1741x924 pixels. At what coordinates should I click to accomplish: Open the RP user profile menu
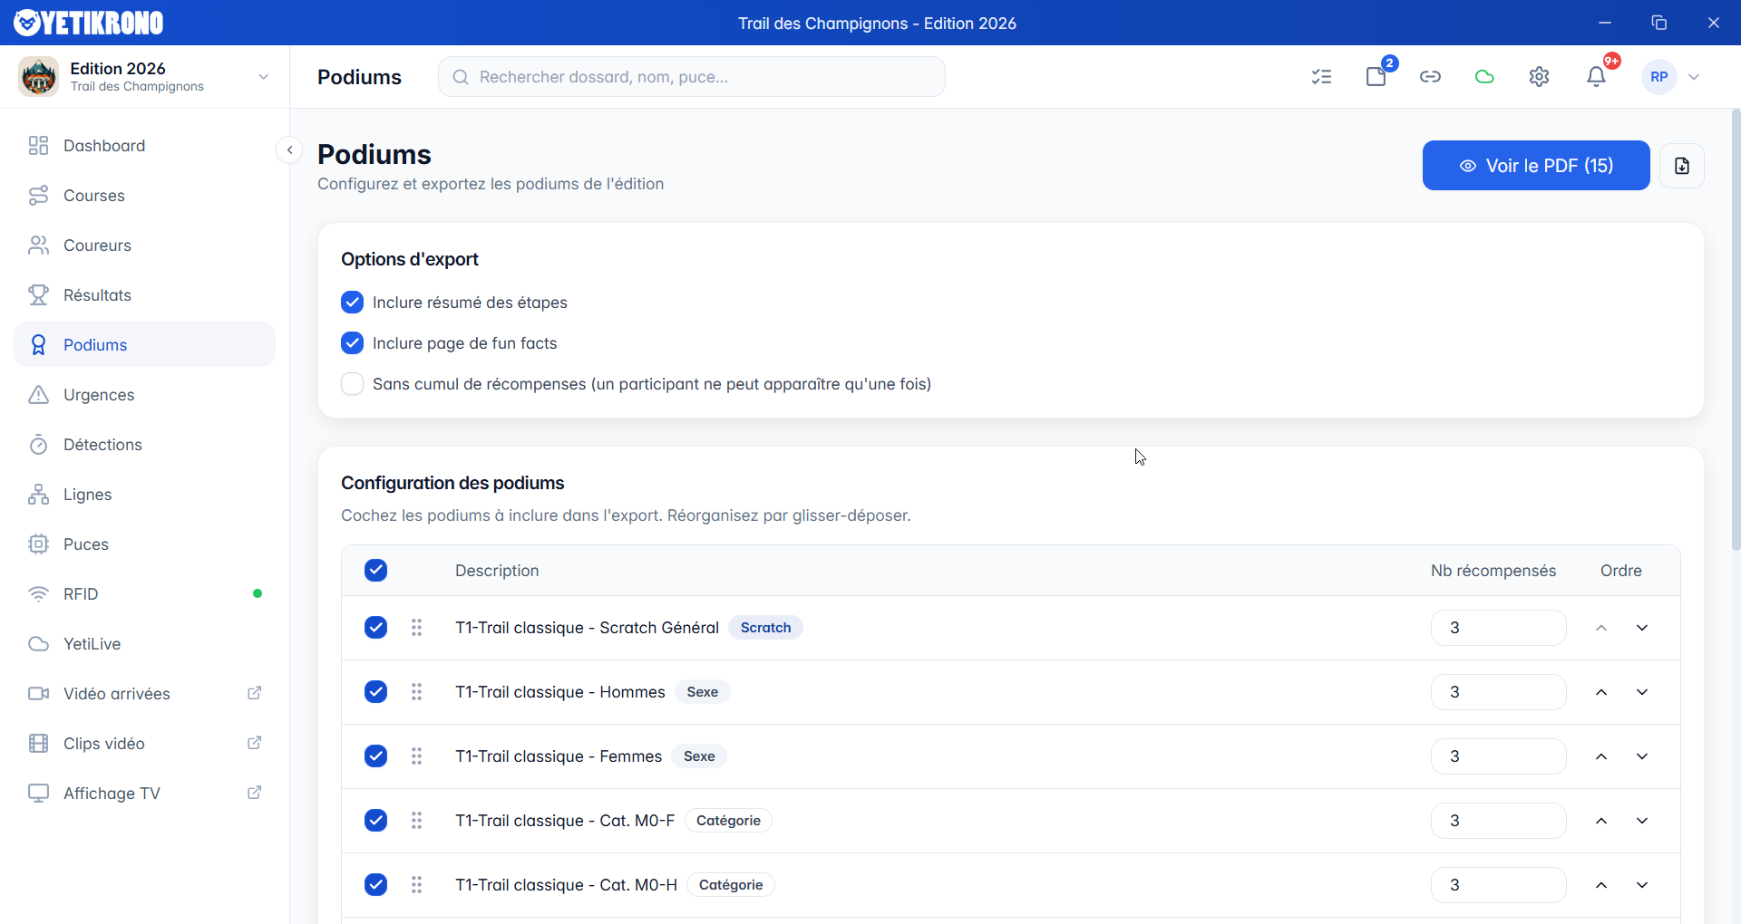pos(1671,77)
